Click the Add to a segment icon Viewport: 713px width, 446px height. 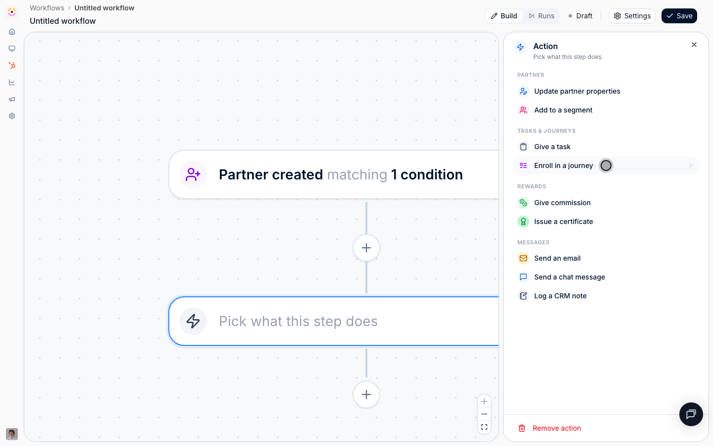pyautogui.click(x=523, y=110)
